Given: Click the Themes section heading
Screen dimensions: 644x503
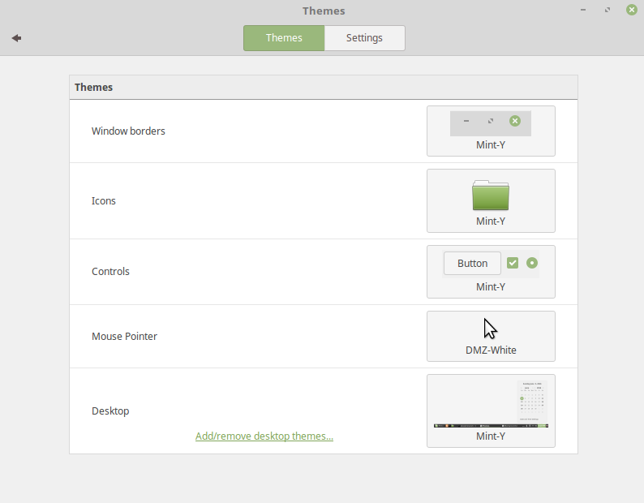Looking at the screenshot, I should click(93, 87).
